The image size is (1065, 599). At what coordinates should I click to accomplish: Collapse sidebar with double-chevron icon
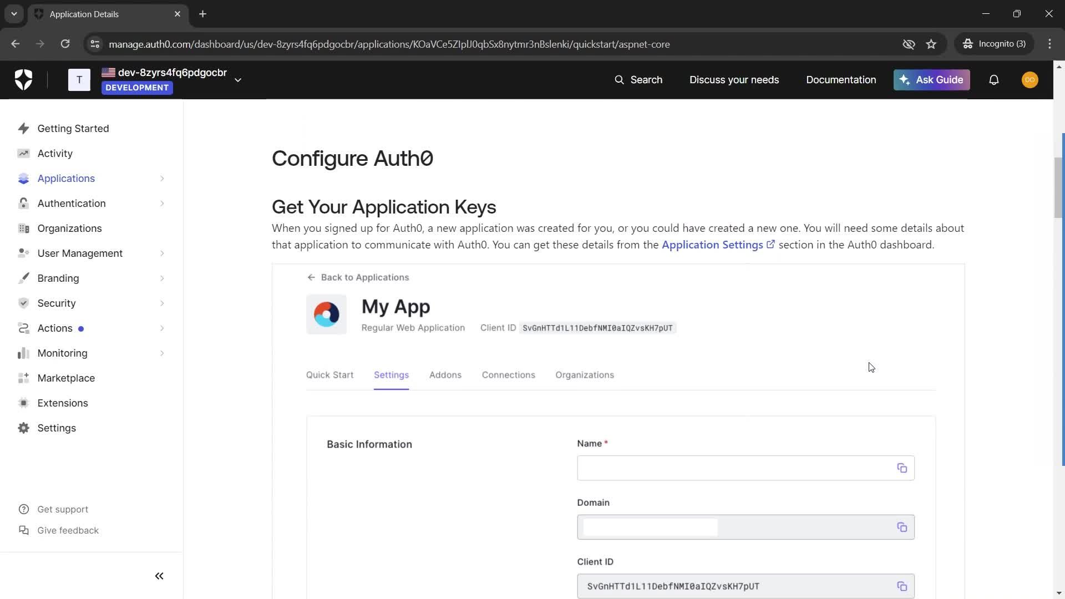pyautogui.click(x=159, y=576)
